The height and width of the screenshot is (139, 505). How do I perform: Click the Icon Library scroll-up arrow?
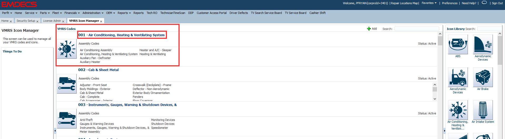pyautogui.click(x=500, y=34)
